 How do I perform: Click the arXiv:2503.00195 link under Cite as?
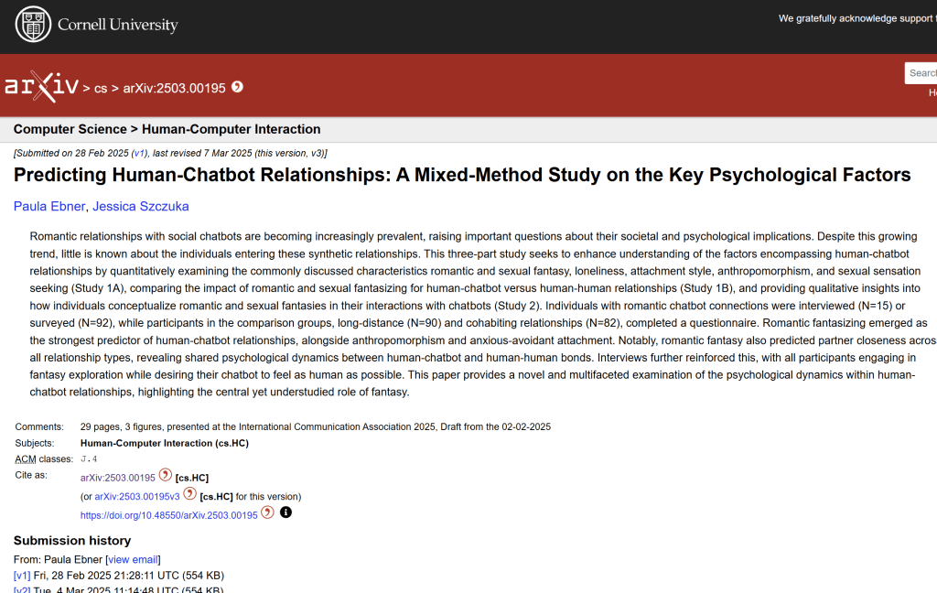[116, 477]
